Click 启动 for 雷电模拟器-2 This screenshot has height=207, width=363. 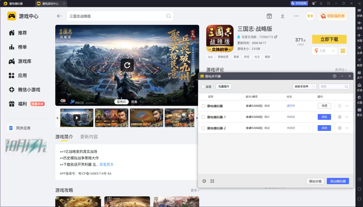tap(324, 128)
